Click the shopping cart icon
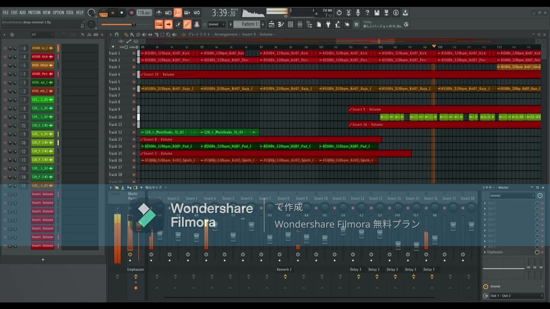 (x=356, y=24)
